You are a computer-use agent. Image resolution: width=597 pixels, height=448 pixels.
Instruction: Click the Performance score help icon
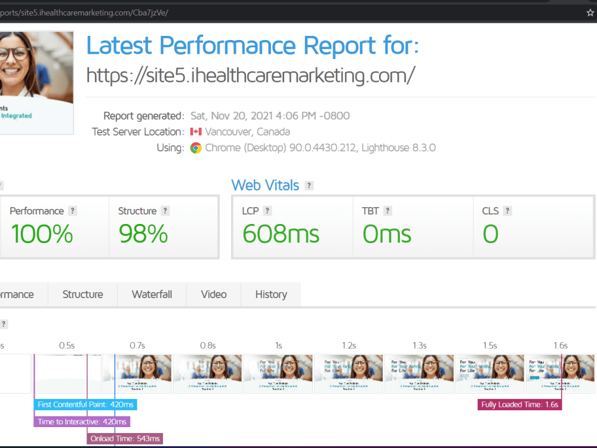[x=72, y=211]
